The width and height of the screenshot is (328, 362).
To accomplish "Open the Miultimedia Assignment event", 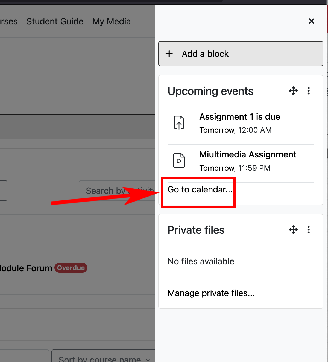I will (247, 154).
